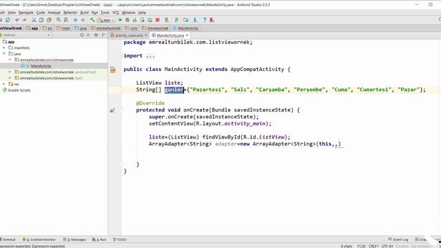Click the Run with coverage icon
Viewport: 441px width, 248px height.
coord(135,20)
